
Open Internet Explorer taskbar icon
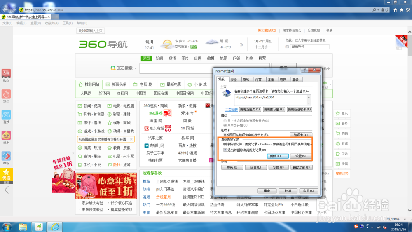tap(55, 227)
